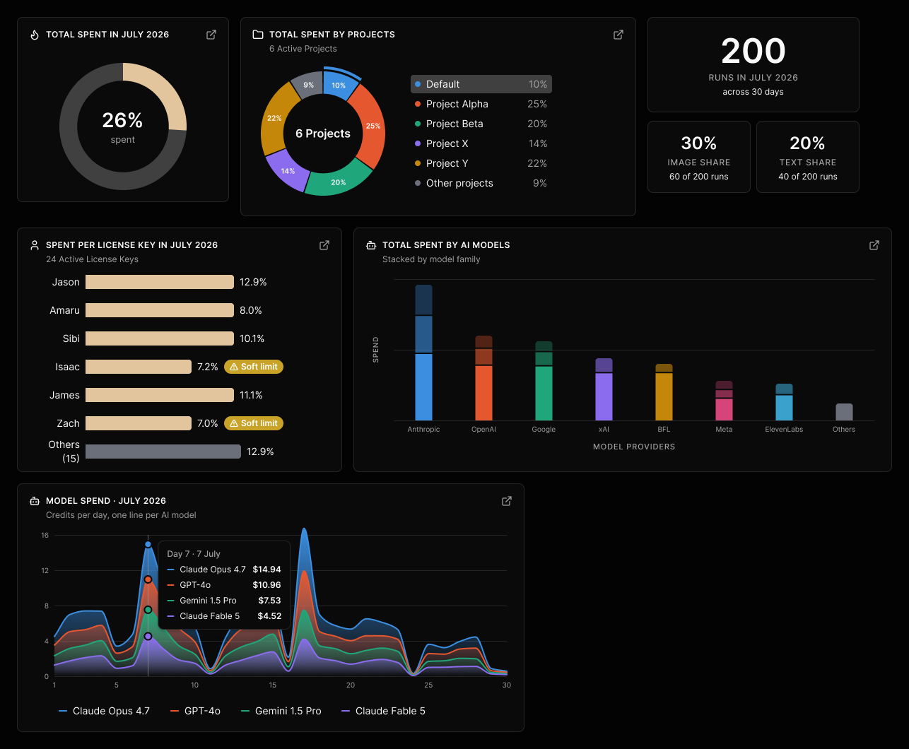Click the flame icon beside Total Spent title
Screen dimensions: 909x749
pyautogui.click(x=35, y=35)
